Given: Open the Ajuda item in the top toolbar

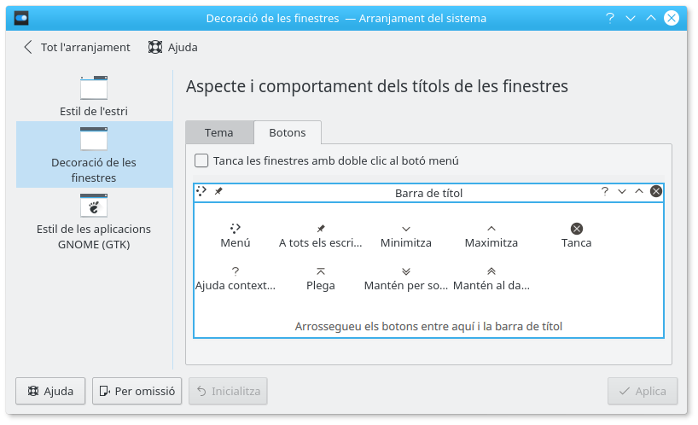Looking at the screenshot, I should coord(173,47).
